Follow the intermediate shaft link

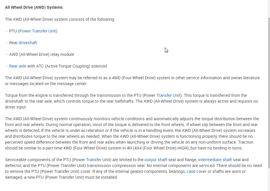coord(215,160)
